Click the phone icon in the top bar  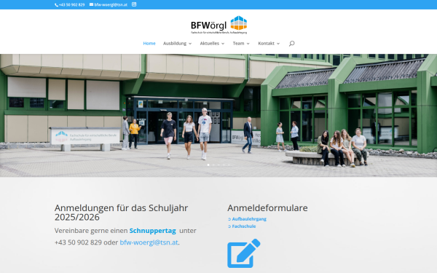click(x=56, y=5)
